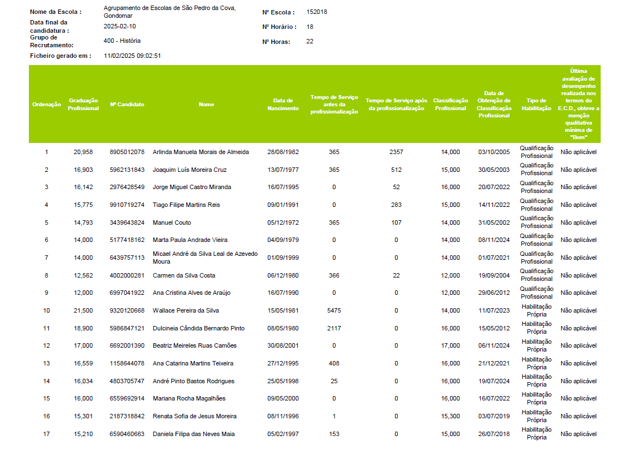Click the name Arlinda Manuela Morais de Almeida
This screenshot has height=455, width=629.
point(201,152)
